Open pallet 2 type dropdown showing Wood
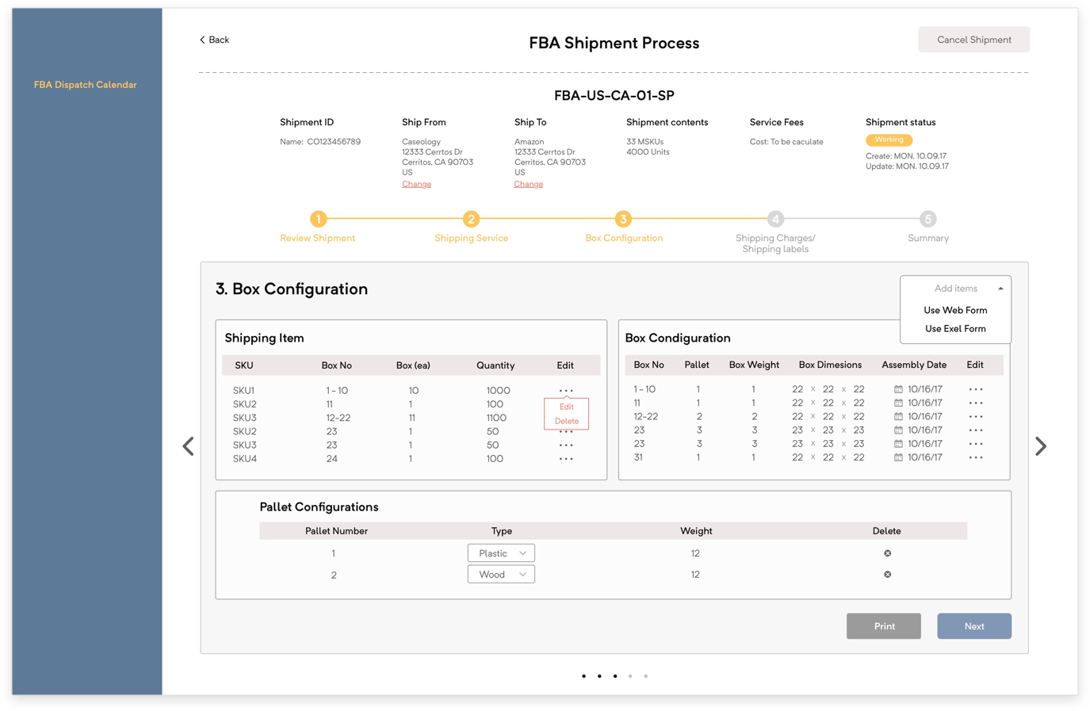Image resolution: width=1090 pixels, height=711 pixels. tap(501, 575)
